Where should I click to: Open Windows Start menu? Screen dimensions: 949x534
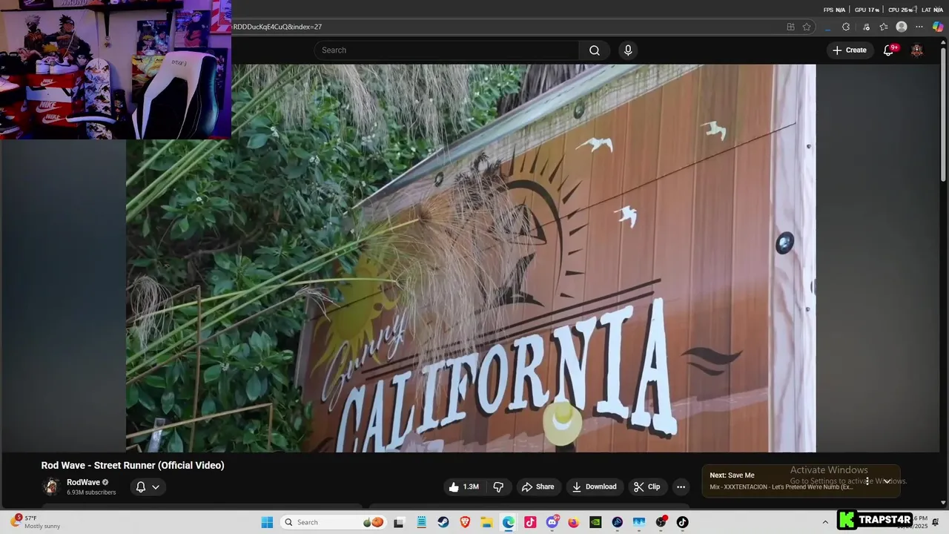click(267, 522)
